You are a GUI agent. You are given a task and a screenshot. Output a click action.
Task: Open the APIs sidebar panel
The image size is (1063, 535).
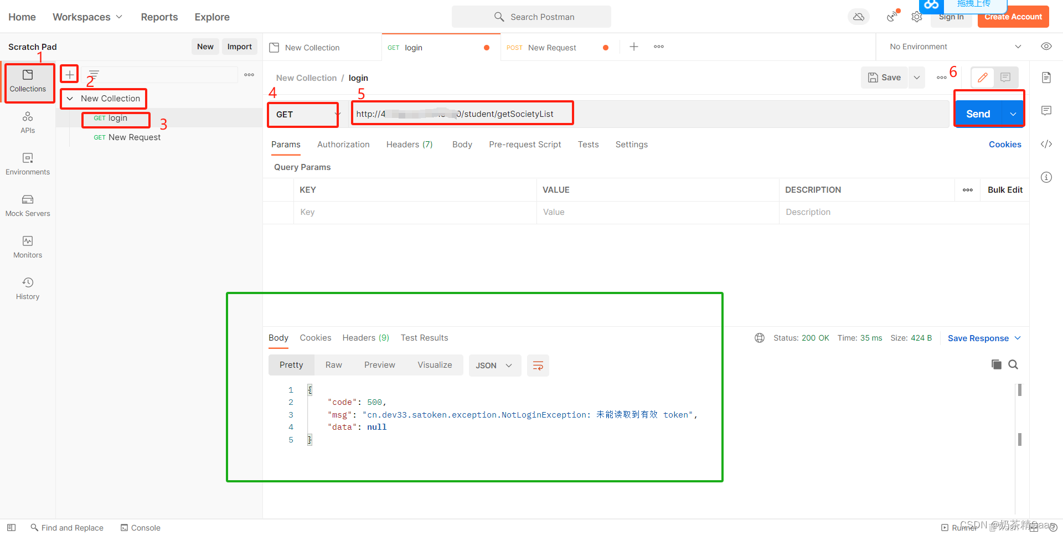[x=28, y=123]
